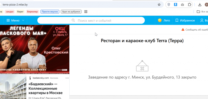Open the Удал из рубрики bookmark
The width and height of the screenshot is (208, 99).
71,12
